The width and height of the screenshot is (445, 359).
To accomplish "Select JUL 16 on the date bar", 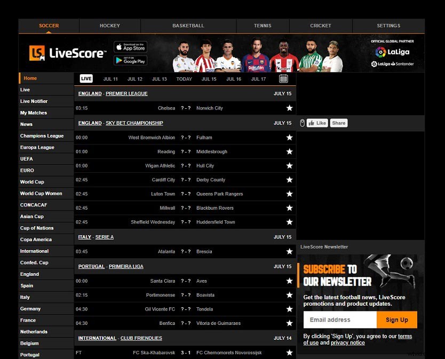I will 234,78.
